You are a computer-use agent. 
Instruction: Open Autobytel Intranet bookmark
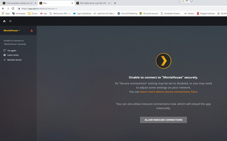171,14
